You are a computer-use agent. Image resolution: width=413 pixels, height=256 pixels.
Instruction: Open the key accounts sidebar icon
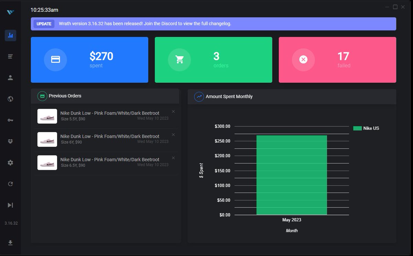(x=10, y=120)
